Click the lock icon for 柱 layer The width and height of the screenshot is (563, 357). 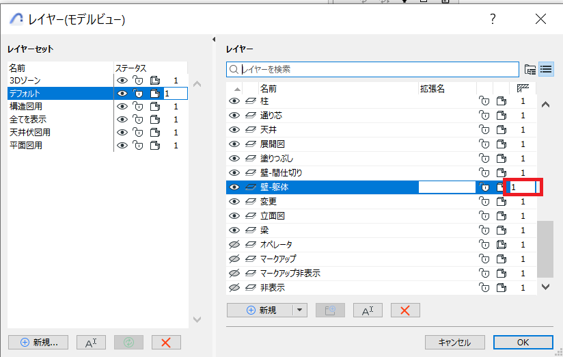483,101
